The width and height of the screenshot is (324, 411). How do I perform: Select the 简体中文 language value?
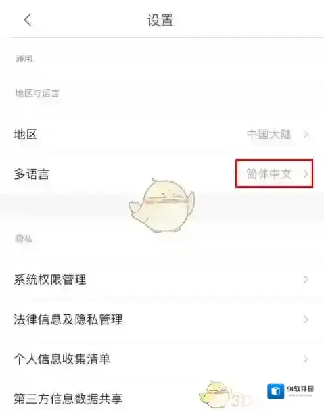pyautogui.click(x=269, y=174)
